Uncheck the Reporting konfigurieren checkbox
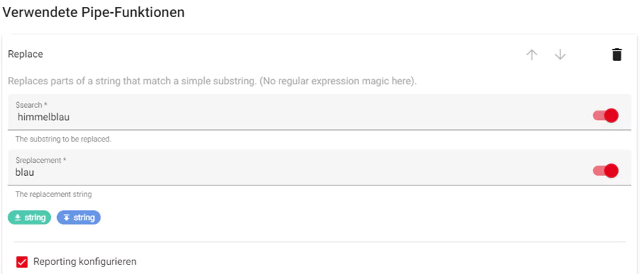 click(22, 262)
